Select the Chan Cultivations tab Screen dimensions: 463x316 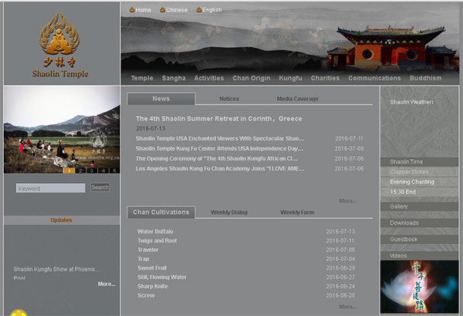click(161, 212)
